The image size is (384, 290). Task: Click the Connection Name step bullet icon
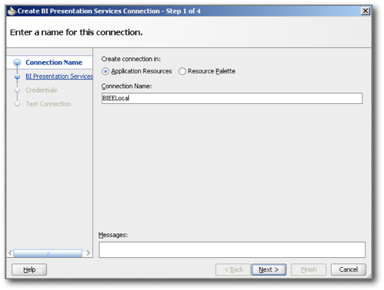[x=17, y=63]
